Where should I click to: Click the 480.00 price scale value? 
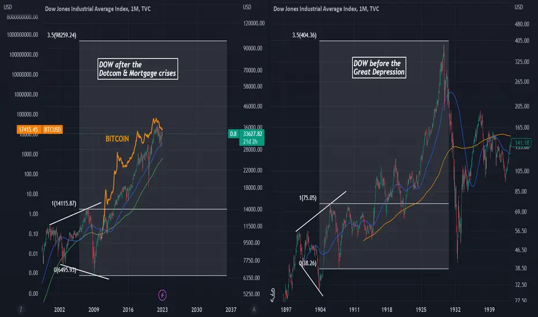click(522, 24)
